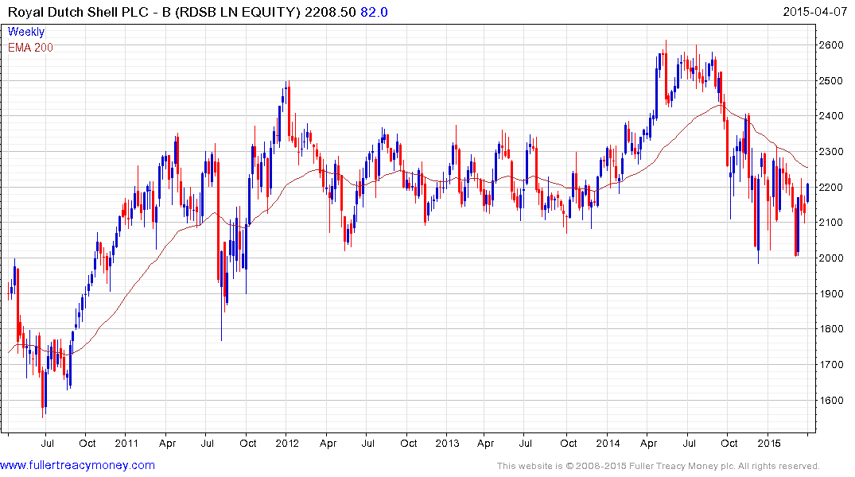Click the 2100 price axis label
Screen dimensions: 855x477
pyautogui.click(x=831, y=223)
